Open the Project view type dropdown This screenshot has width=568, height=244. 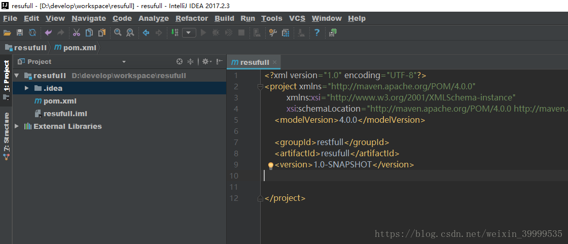coord(124,62)
